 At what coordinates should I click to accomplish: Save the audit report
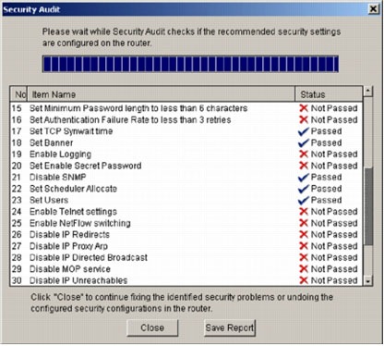[x=230, y=327]
